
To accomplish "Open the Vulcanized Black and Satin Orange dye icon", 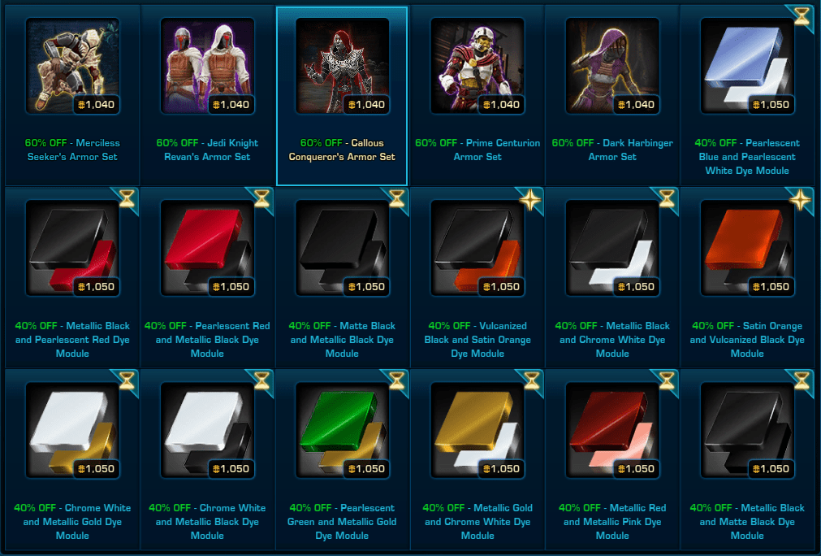I will (477, 249).
